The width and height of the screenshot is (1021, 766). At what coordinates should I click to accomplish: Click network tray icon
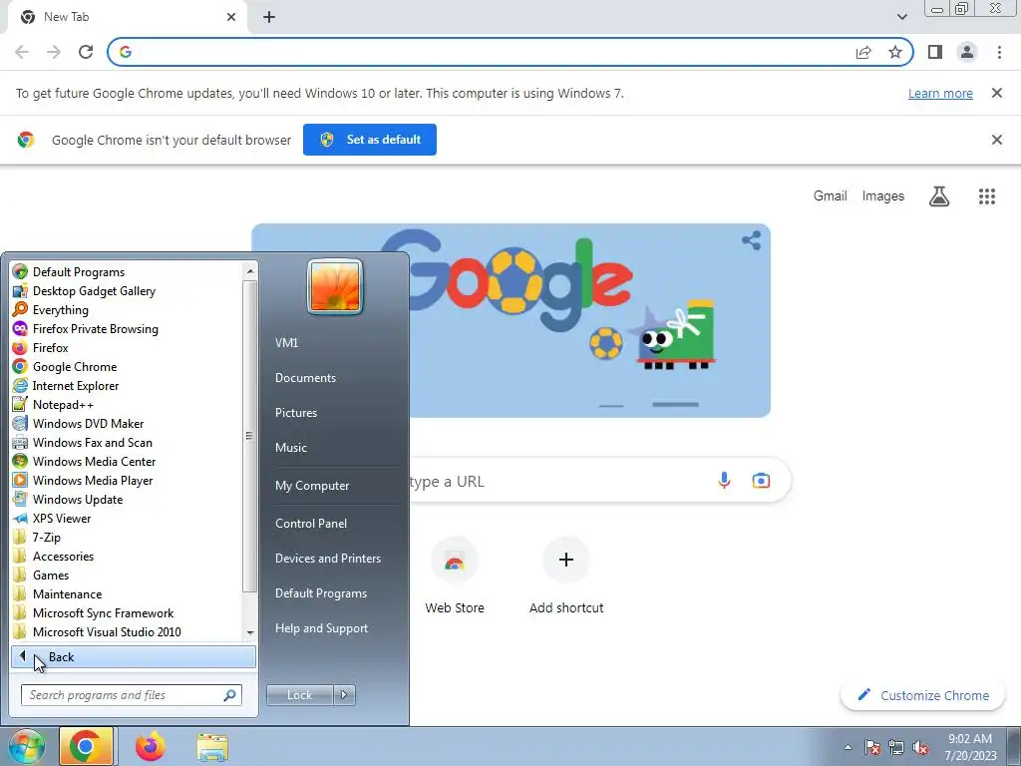[896, 747]
